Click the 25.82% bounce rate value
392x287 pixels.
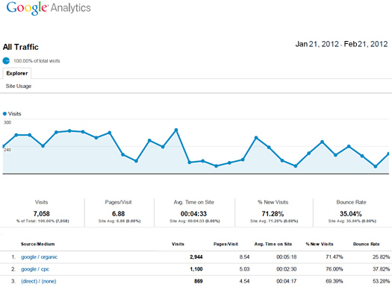(382, 257)
